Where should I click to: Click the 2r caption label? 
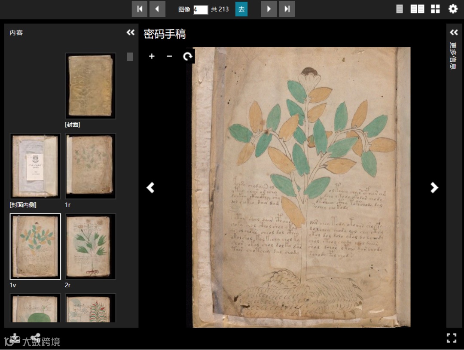[x=68, y=285]
